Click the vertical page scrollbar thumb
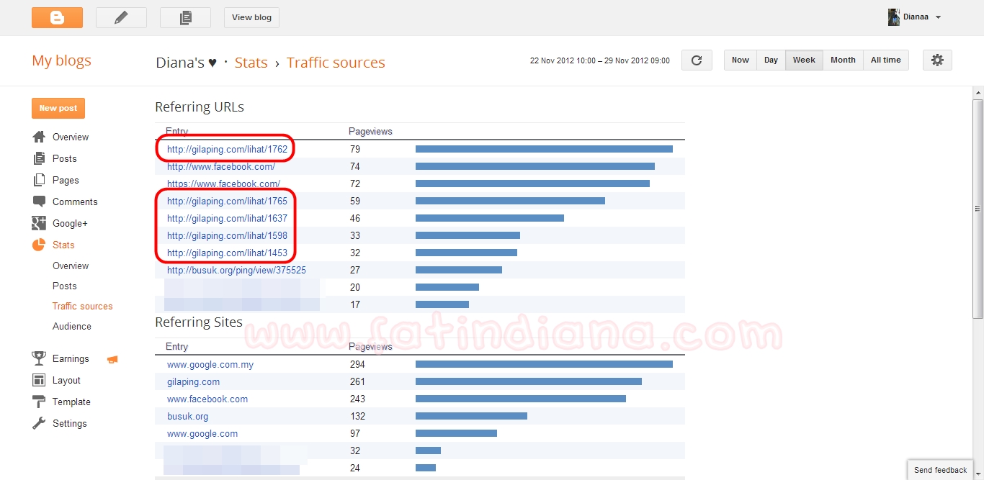The width and height of the screenshot is (984, 480). pyautogui.click(x=978, y=209)
